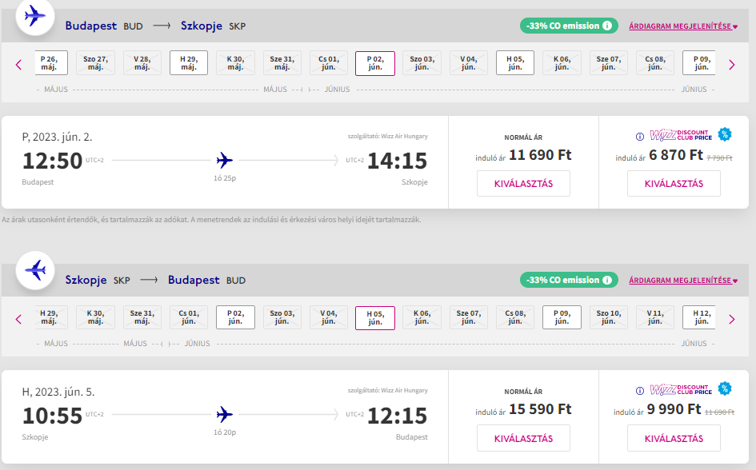This screenshot has width=756, height=470.
Task: Select outbound date H 05, jún.
Action: (x=516, y=63)
